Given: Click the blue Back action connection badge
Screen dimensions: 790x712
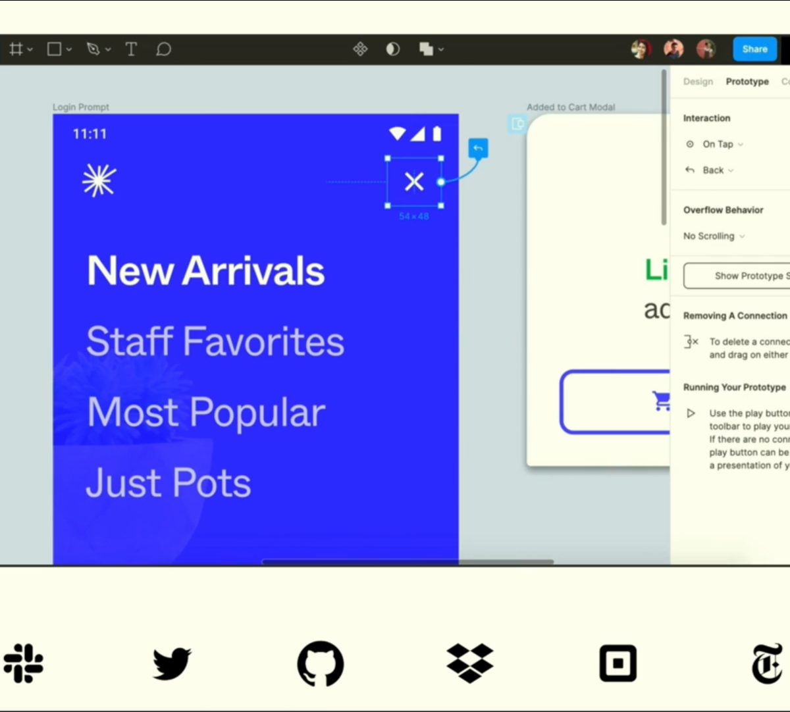Looking at the screenshot, I should pyautogui.click(x=478, y=149).
